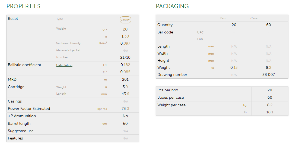Select the Case column header
Screen dimensions: 296x149
[254, 18]
